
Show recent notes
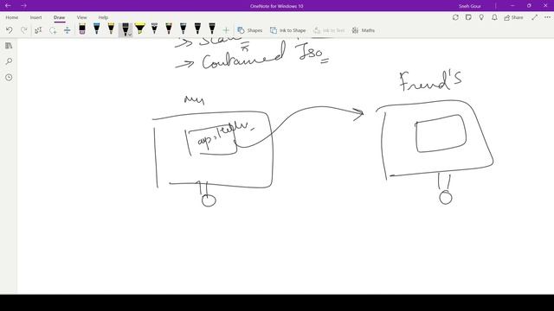click(x=9, y=77)
